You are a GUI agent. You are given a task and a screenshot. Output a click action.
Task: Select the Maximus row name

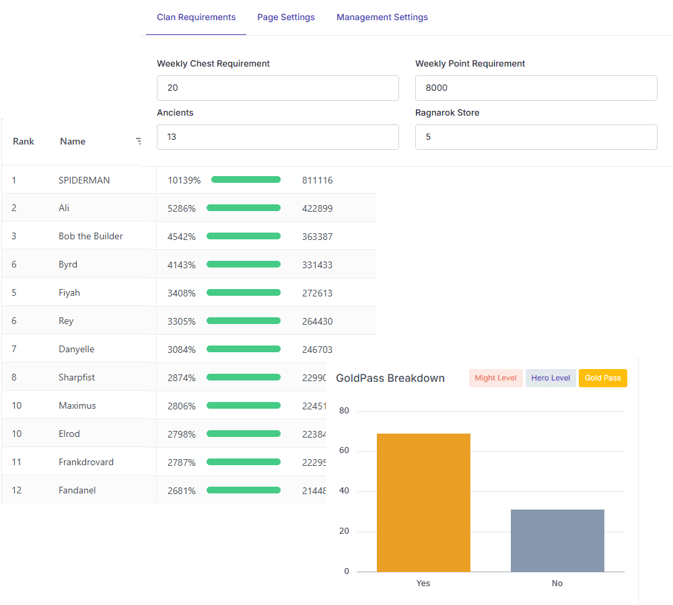(x=77, y=405)
